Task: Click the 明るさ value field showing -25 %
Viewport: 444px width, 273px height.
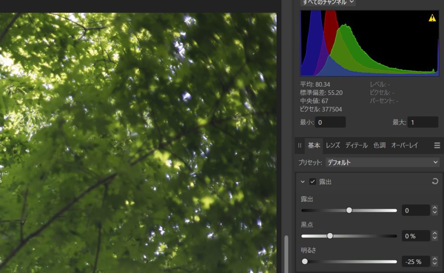Action: [416, 261]
